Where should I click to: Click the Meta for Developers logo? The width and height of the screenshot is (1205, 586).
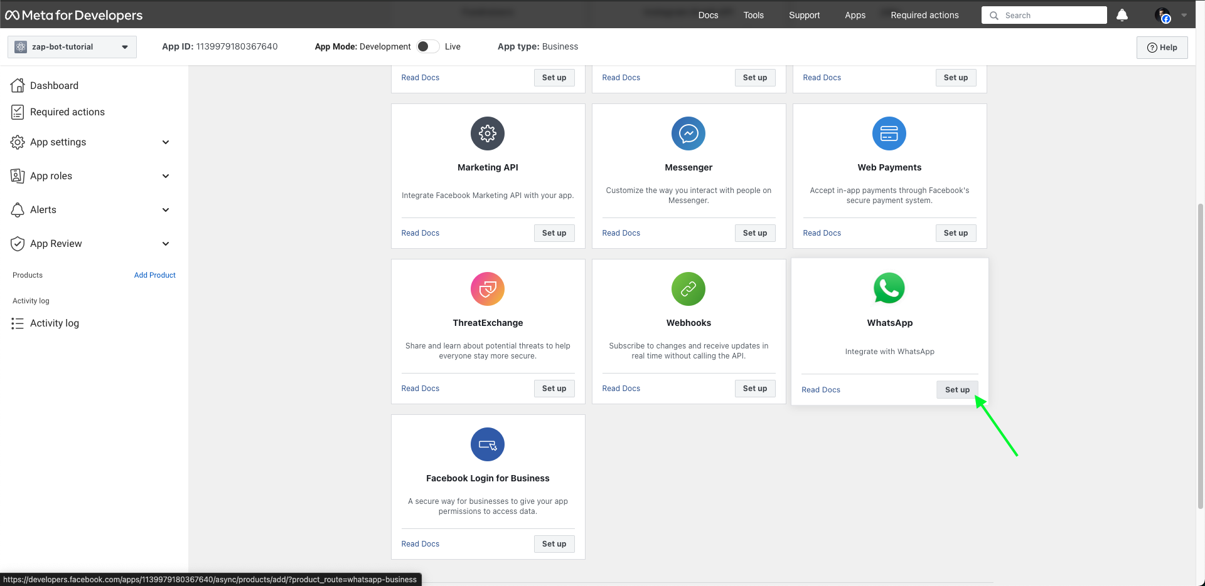[x=74, y=15]
